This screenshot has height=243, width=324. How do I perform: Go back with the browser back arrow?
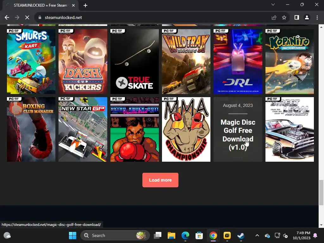pos(7,18)
